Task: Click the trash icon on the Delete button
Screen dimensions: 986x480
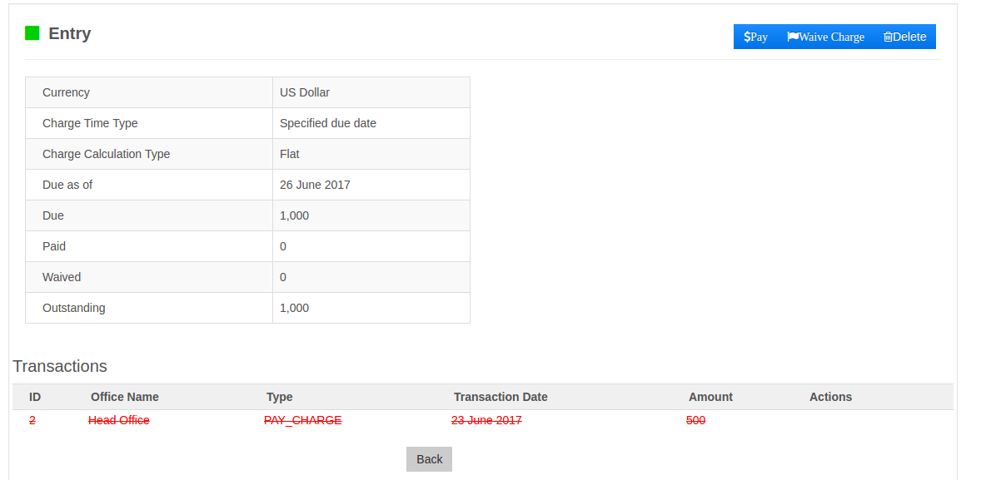Action: click(x=889, y=37)
